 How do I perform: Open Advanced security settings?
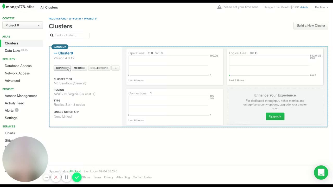click(x=12, y=81)
